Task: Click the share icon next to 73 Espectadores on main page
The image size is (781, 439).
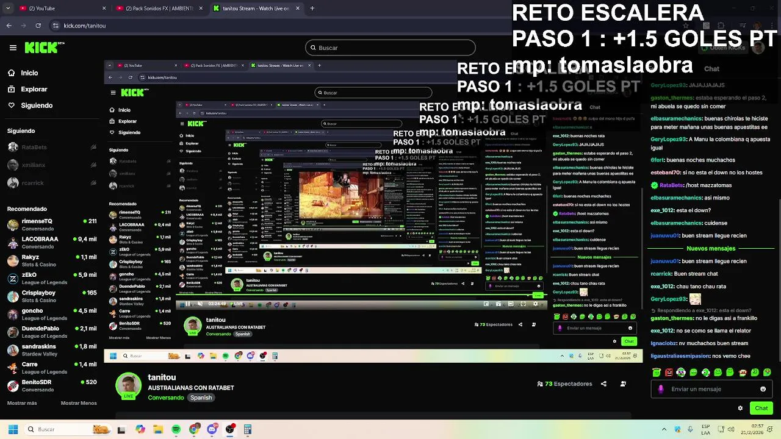Action: 603,384
